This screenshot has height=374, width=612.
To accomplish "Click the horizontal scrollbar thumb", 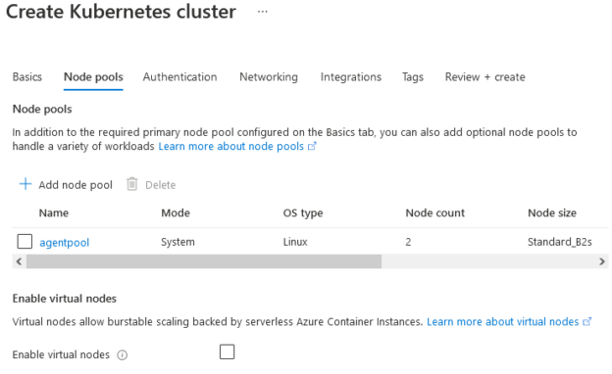I will point(204,261).
